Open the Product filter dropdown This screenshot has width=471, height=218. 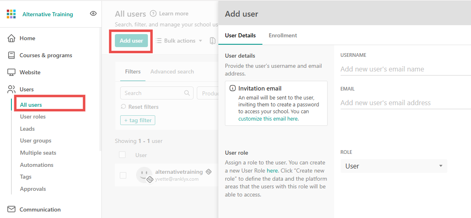tap(207, 93)
